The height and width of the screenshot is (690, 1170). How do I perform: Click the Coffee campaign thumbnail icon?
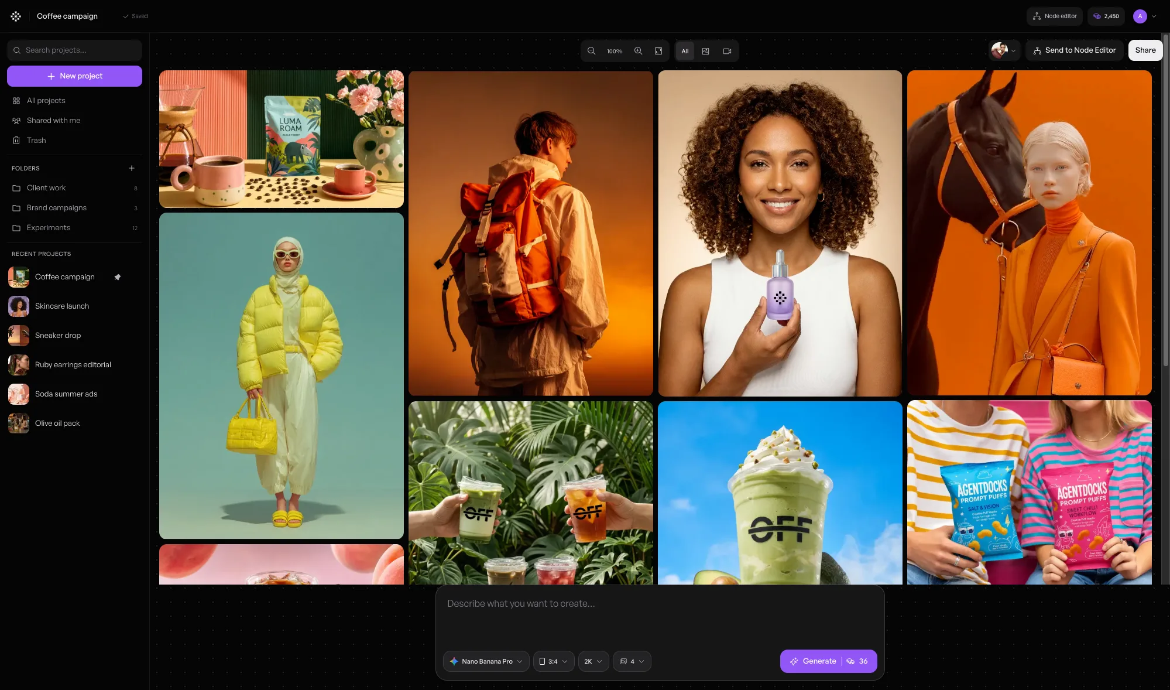[19, 277]
